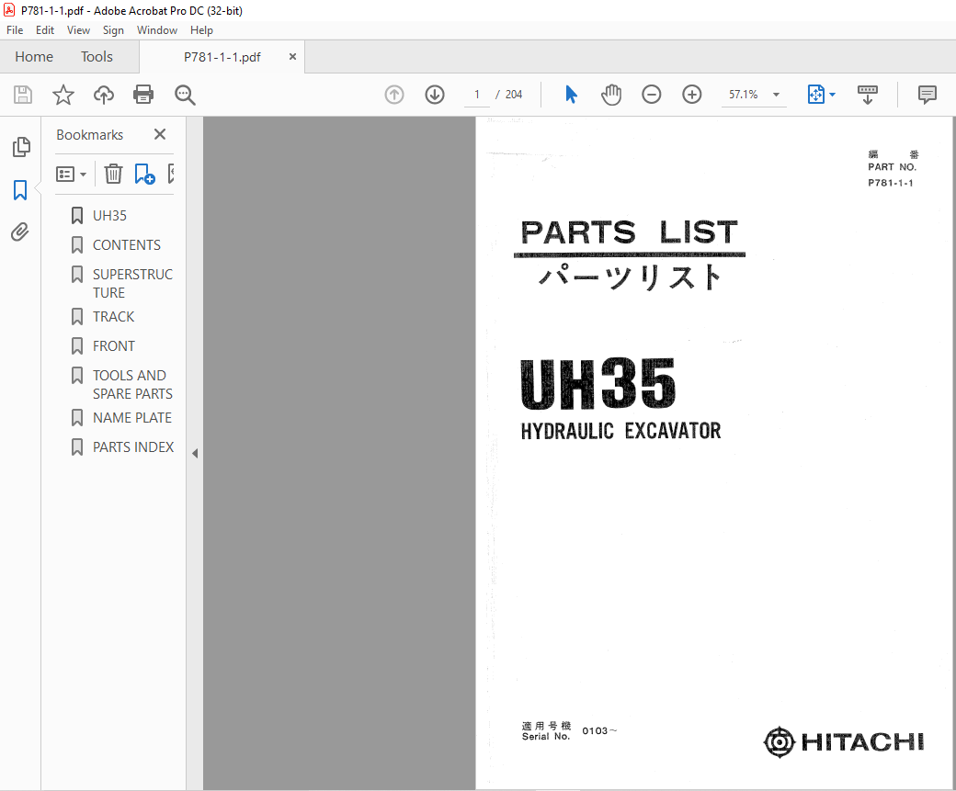Click the 57.1% zoom value field
Screen dimensions: 956x791
[x=744, y=95]
